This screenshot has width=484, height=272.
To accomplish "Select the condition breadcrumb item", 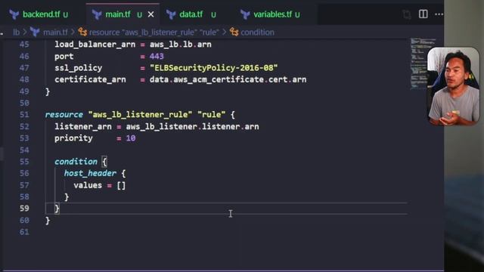I will click(x=257, y=32).
